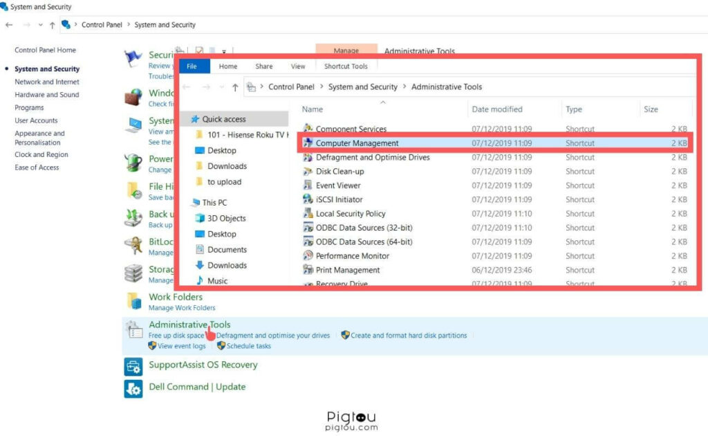Viewport: 708px width, 436px height.
Task: Switch to the Shortcut Tools ribbon tab
Action: pos(346,66)
